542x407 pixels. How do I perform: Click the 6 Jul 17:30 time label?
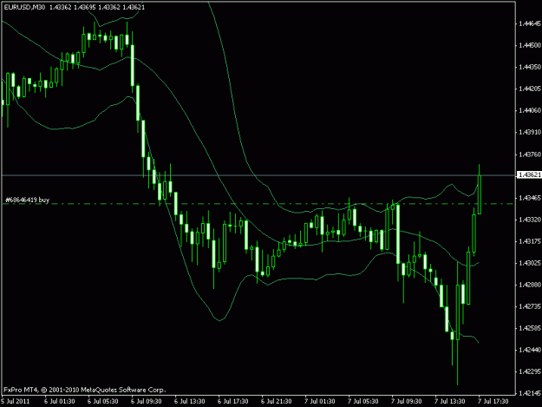point(233,402)
